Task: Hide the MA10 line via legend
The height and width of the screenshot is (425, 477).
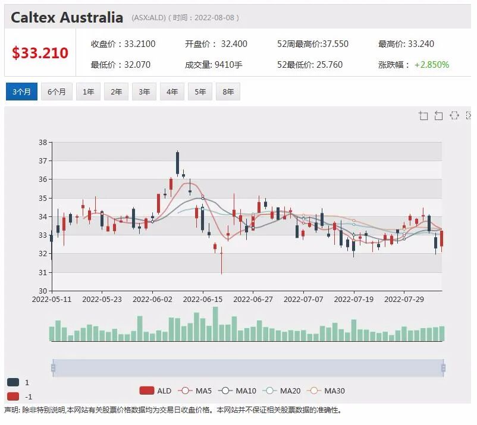Action: (237, 391)
